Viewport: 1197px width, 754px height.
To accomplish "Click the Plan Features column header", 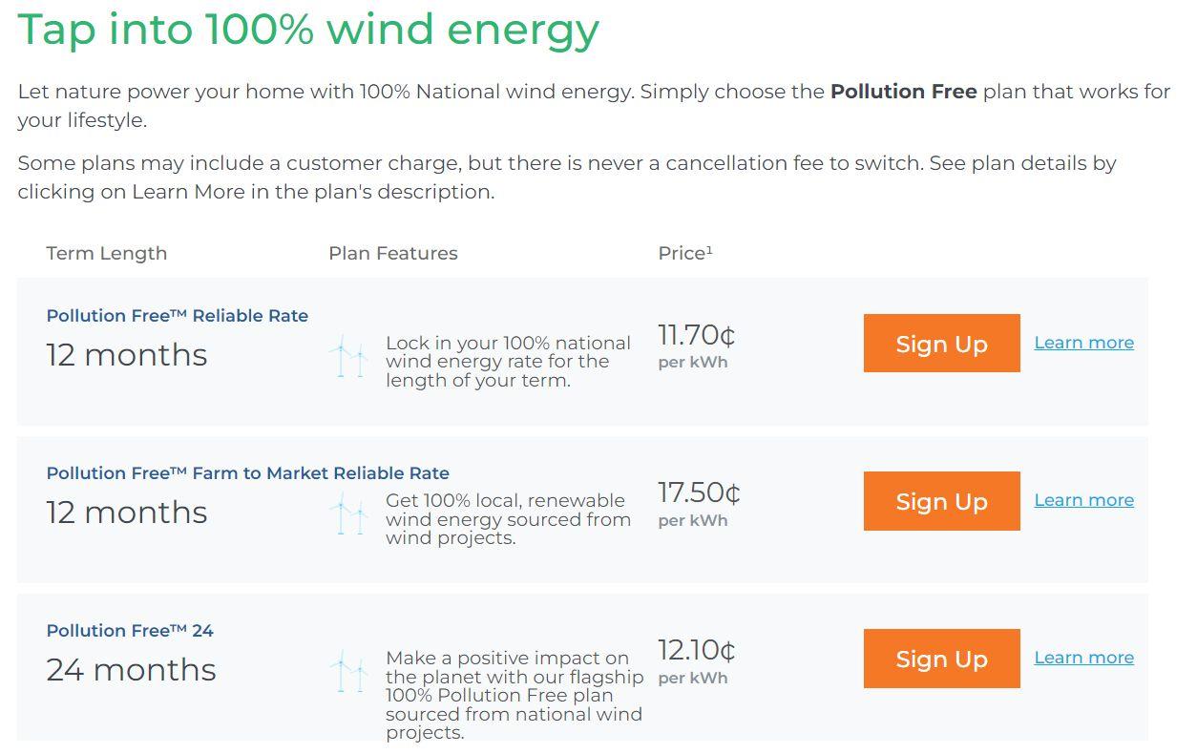I will click(392, 253).
